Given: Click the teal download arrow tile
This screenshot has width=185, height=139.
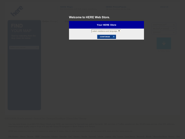Looking at the screenshot, I should (164, 43).
